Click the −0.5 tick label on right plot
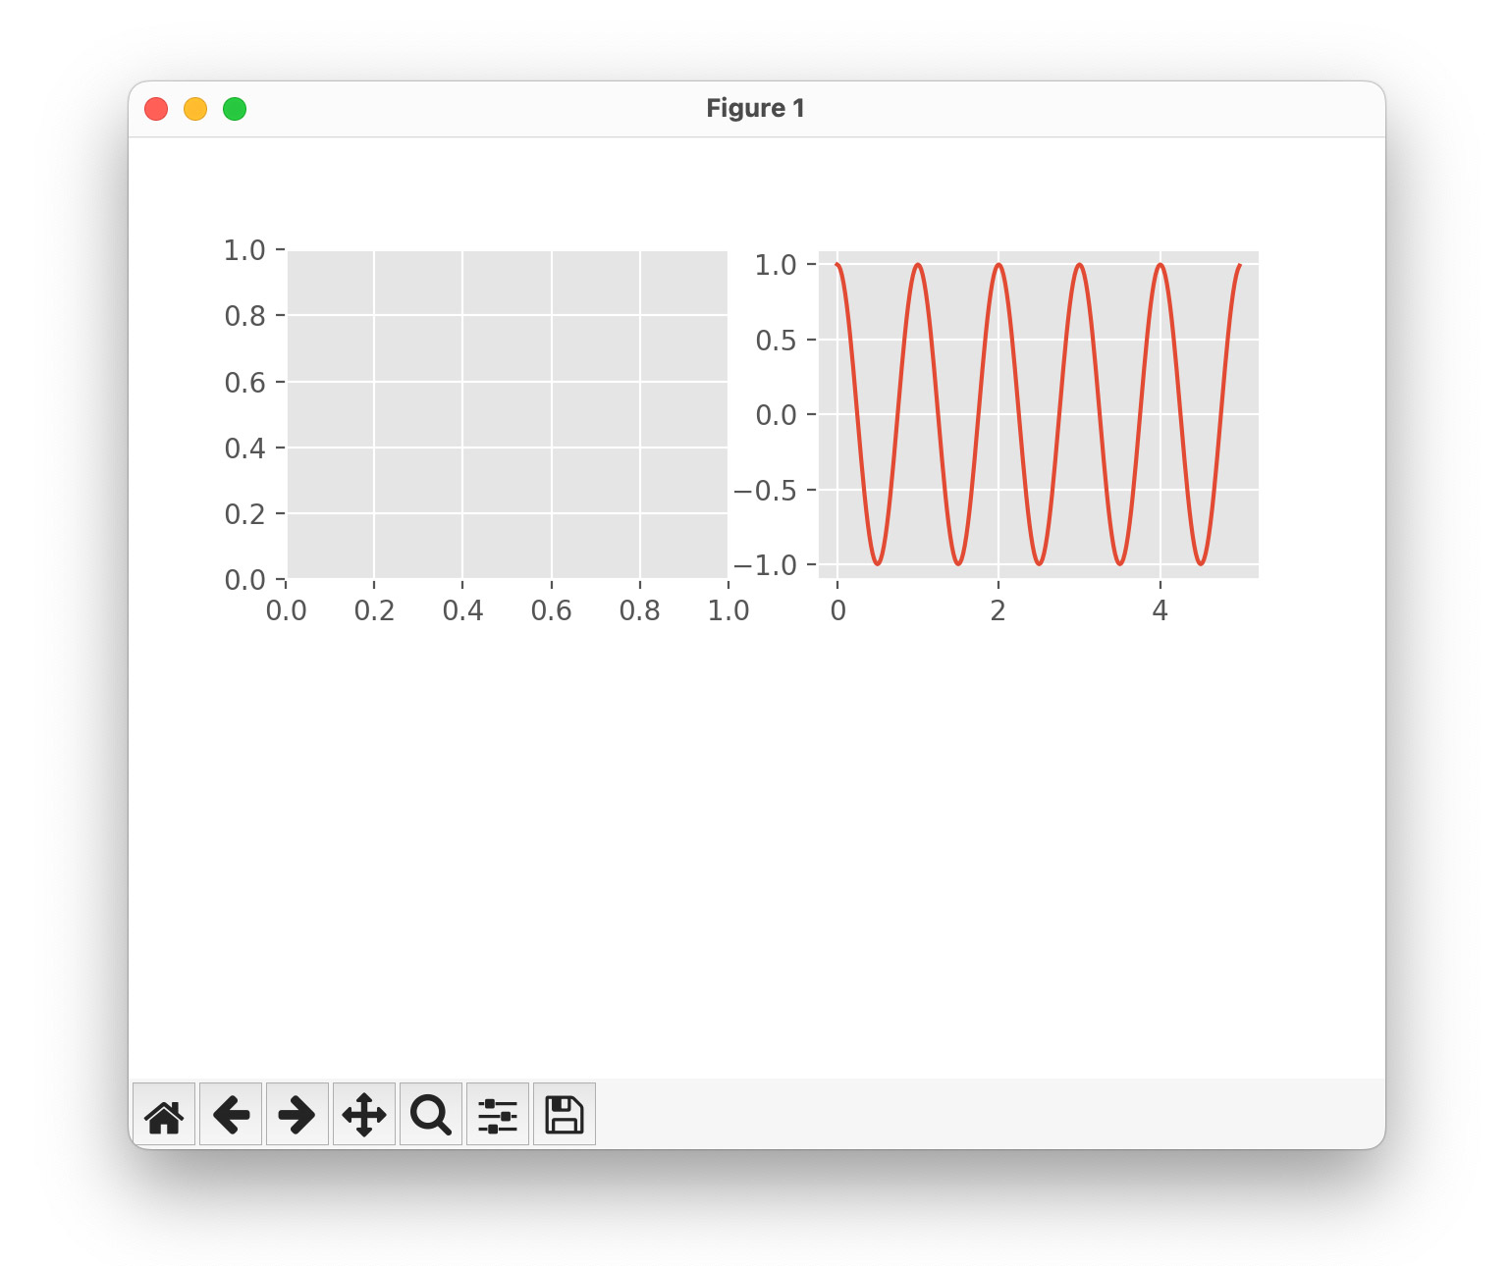The image size is (1511, 1266). click(x=765, y=491)
